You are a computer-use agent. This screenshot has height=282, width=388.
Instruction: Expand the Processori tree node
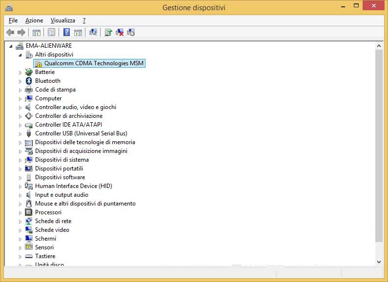20,213
